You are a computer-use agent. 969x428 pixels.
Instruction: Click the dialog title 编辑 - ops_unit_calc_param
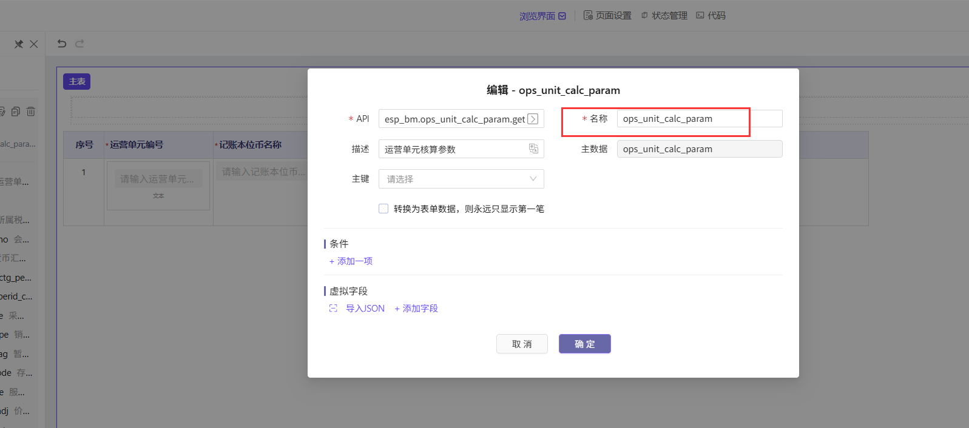tap(553, 90)
